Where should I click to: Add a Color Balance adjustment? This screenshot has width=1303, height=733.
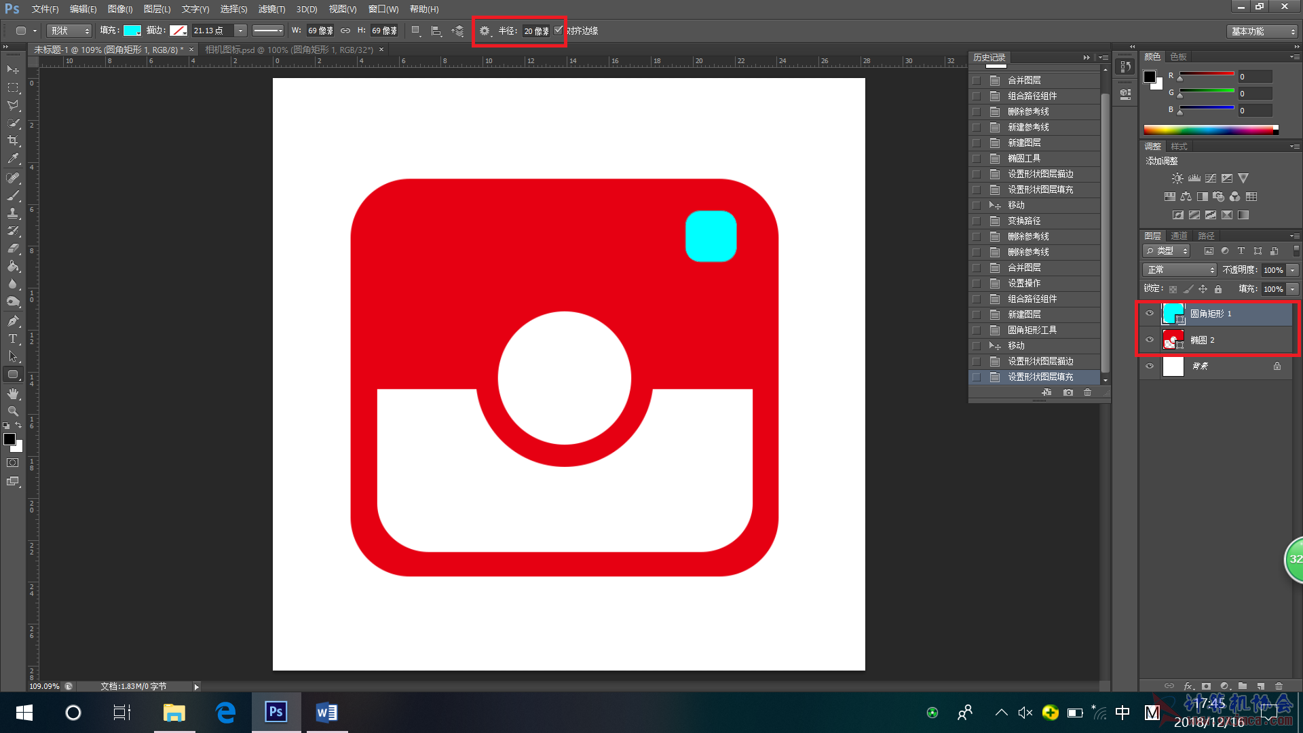point(1186,197)
